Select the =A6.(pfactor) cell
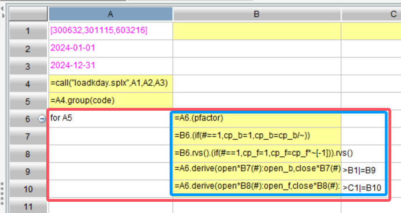Screen dimensions: 401x213 click(257, 119)
